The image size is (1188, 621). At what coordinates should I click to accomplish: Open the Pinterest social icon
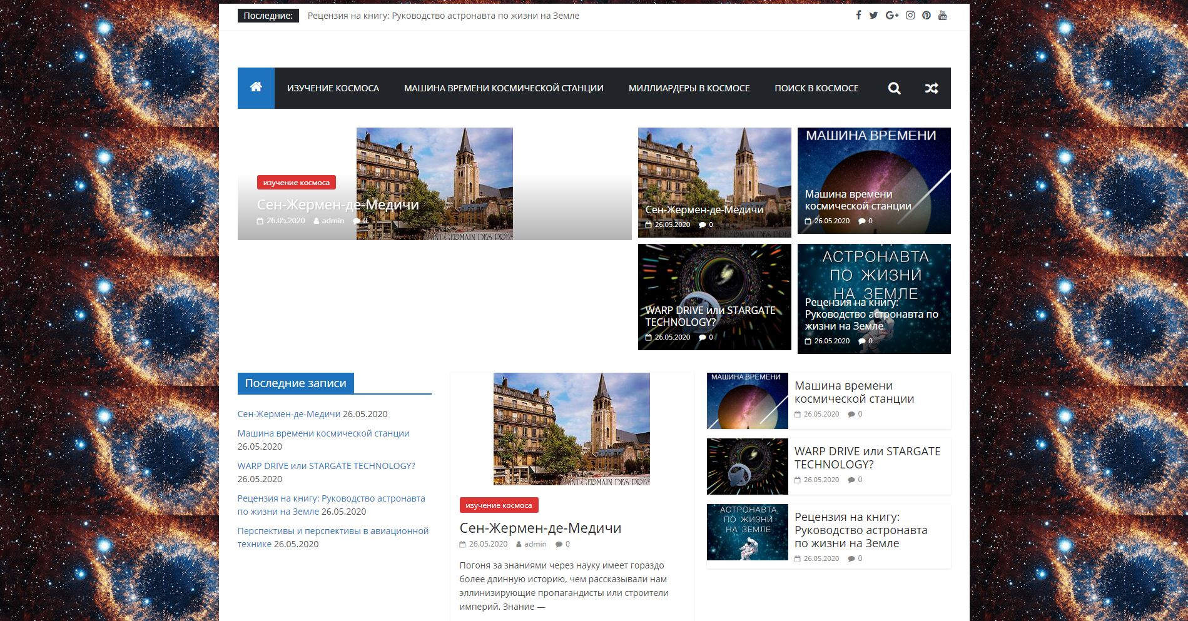click(x=926, y=16)
